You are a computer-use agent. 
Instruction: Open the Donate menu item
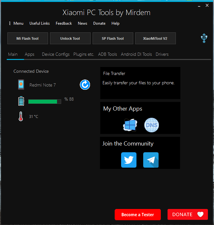(x=99, y=23)
